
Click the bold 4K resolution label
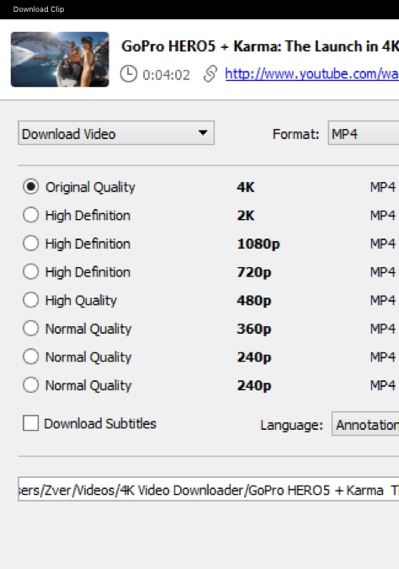pos(246,187)
